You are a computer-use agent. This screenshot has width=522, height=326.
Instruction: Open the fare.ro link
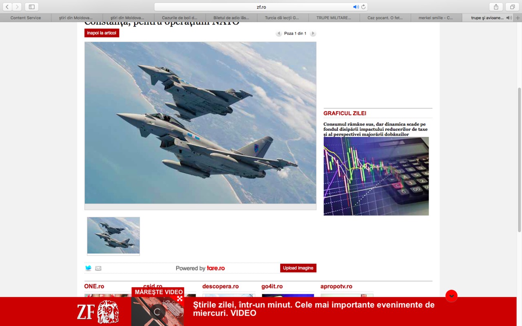216,268
